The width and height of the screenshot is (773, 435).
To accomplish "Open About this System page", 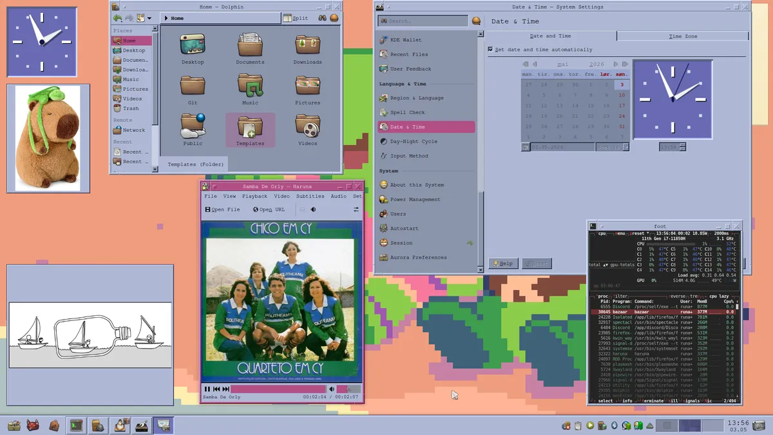I will point(426,185).
